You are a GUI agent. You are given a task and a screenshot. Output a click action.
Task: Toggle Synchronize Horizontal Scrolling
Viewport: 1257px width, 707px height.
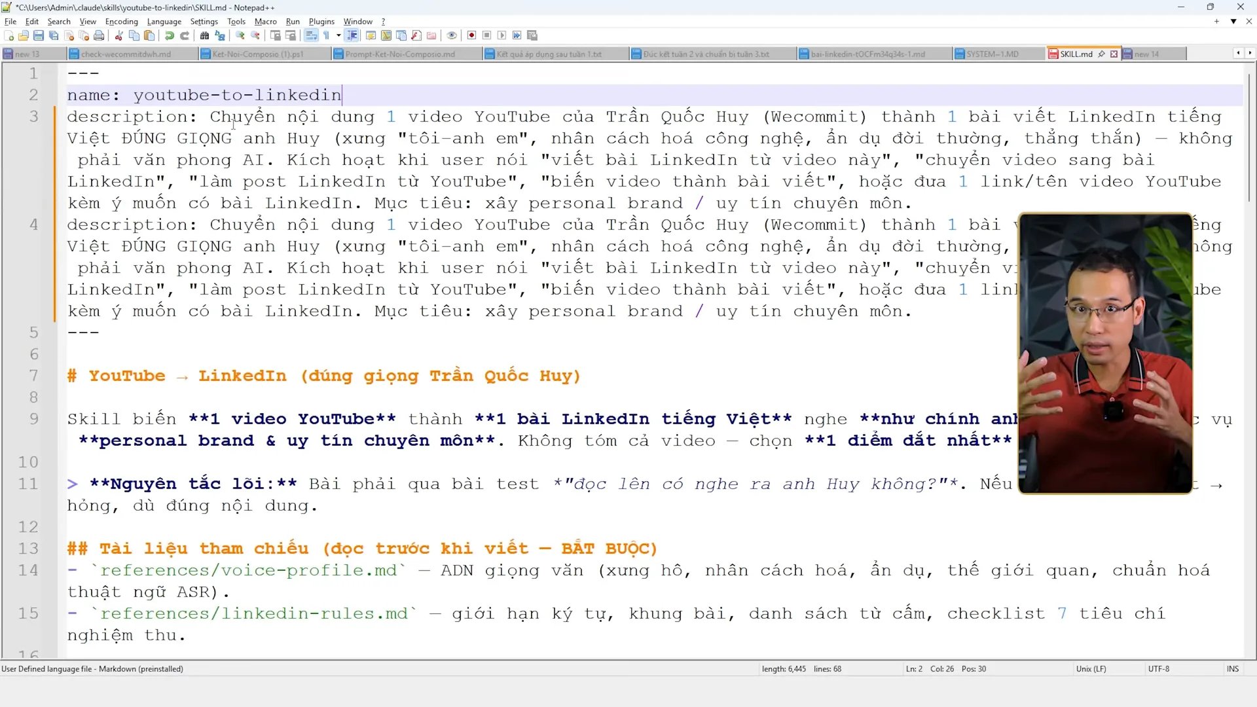point(291,35)
